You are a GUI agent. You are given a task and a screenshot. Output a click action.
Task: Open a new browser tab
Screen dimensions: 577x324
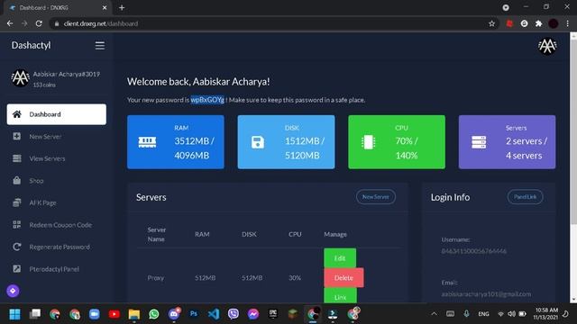122,7
